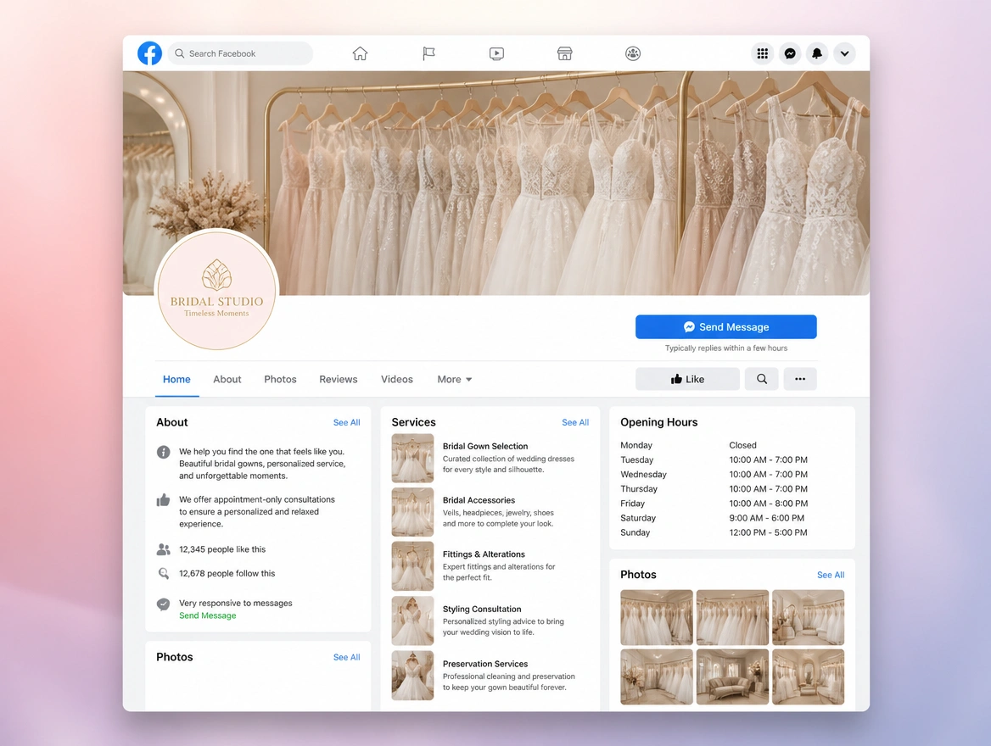Click the responsive messages badge icon

163,604
